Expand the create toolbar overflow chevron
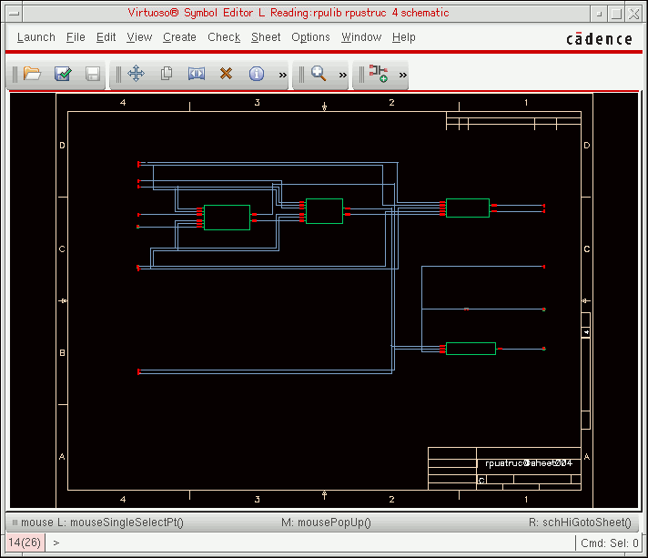This screenshot has height=558, width=648. point(402,75)
